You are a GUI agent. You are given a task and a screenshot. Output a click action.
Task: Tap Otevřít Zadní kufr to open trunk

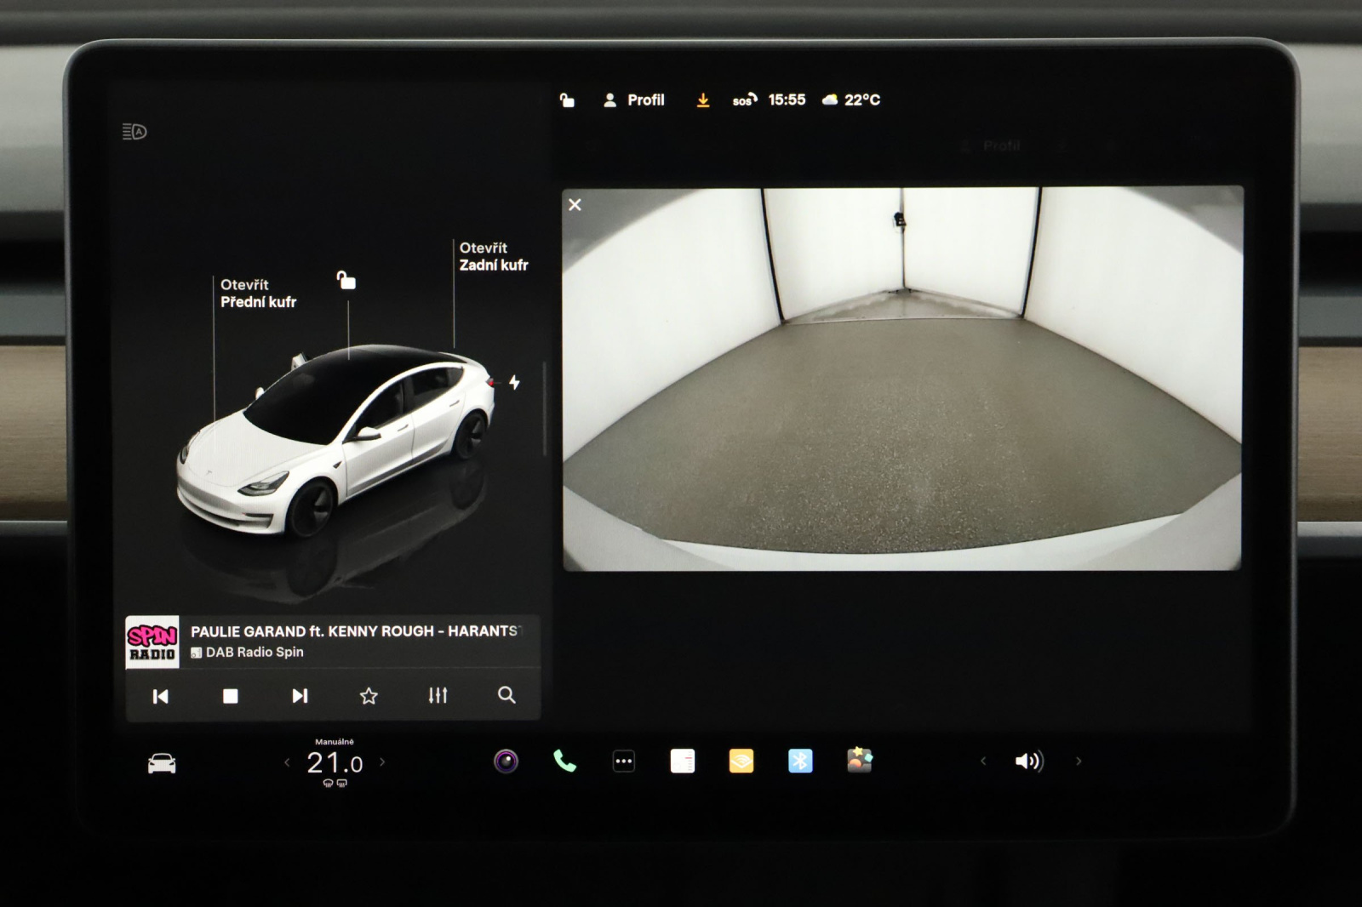tap(493, 256)
